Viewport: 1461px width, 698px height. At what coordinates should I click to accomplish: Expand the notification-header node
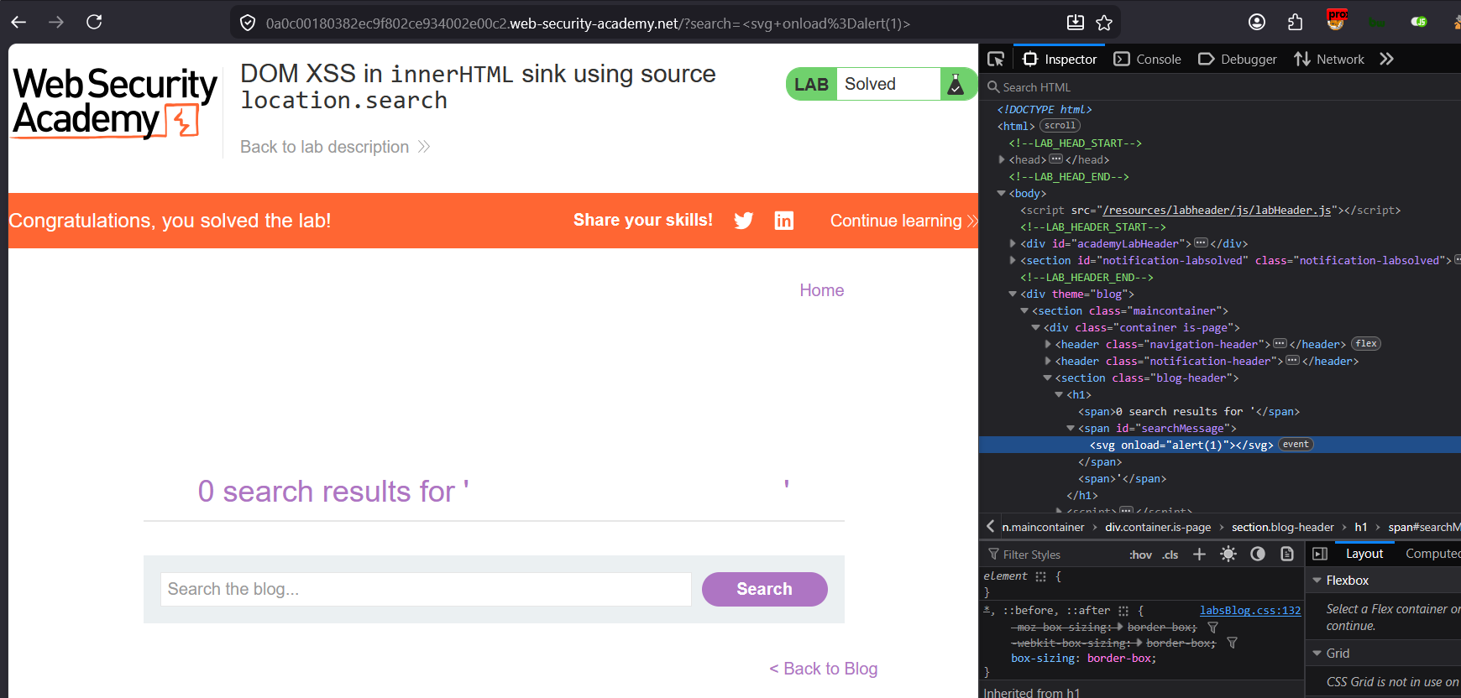click(1048, 361)
